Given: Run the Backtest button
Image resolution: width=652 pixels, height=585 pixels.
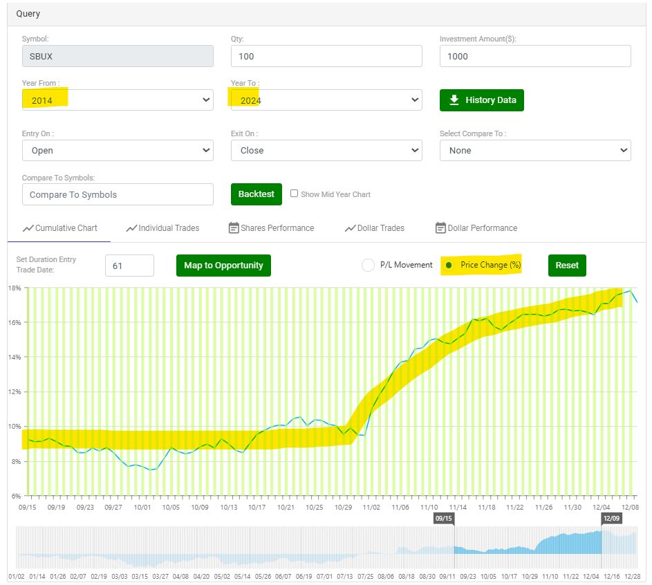Looking at the screenshot, I should pos(256,194).
